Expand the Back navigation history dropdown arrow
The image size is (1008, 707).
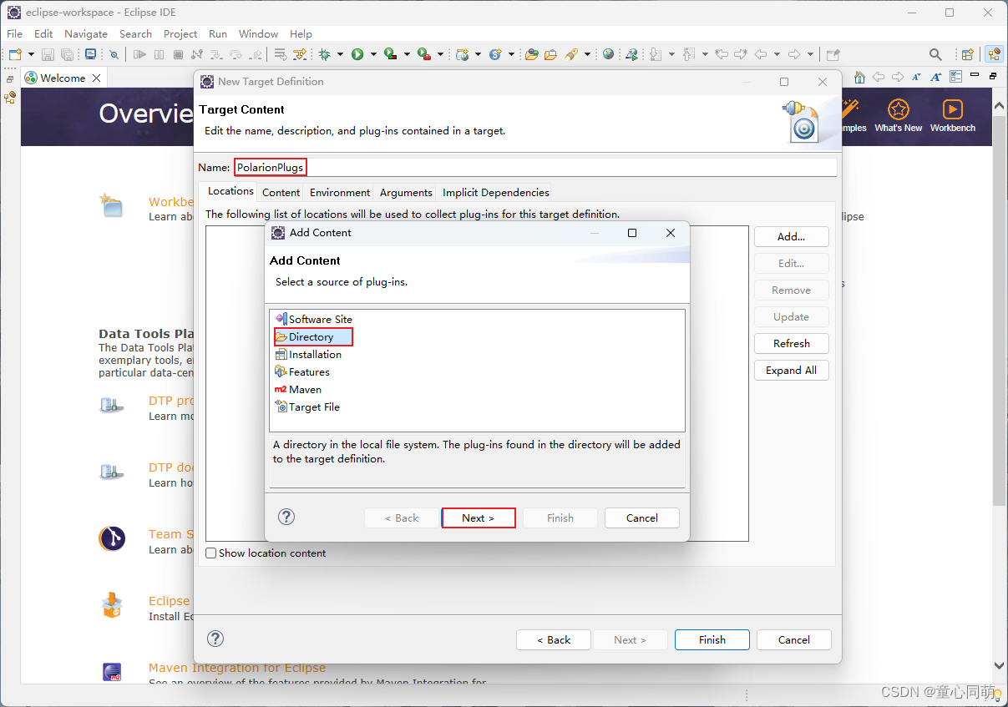pyautogui.click(x=777, y=54)
